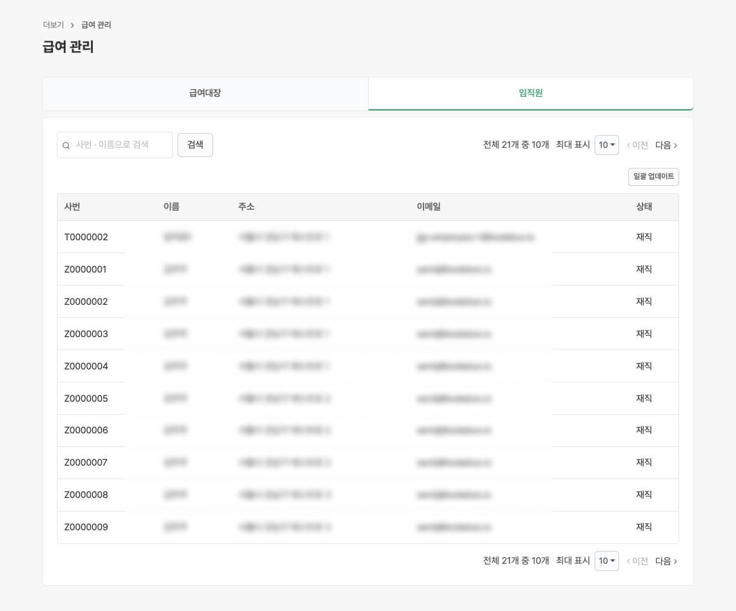This screenshot has width=736, height=611.
Task: Open employee row Z0000001
Action: [x=85, y=269]
